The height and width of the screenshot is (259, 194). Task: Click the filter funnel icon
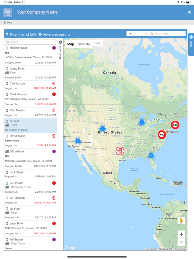click(7, 34)
